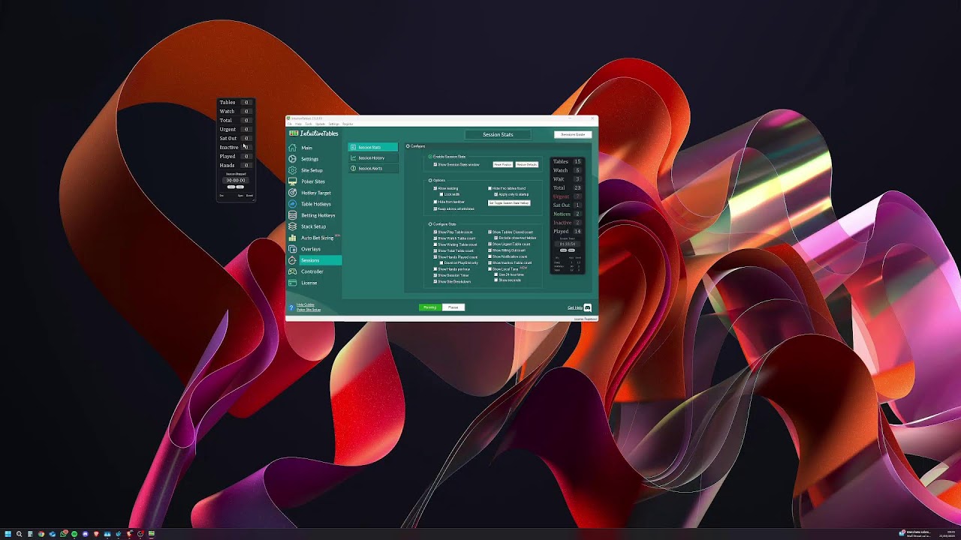Toggle Show Session Timer checkbox
Screen dimensions: 961x540
pyautogui.click(x=435, y=275)
